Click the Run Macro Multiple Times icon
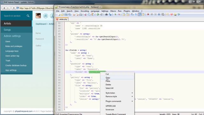 (159, 14)
